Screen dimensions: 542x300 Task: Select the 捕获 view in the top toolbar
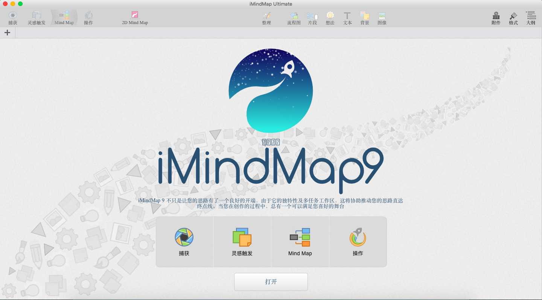pos(13,18)
